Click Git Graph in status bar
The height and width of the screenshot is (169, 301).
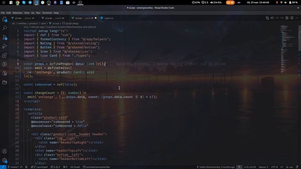(x=75, y=167)
